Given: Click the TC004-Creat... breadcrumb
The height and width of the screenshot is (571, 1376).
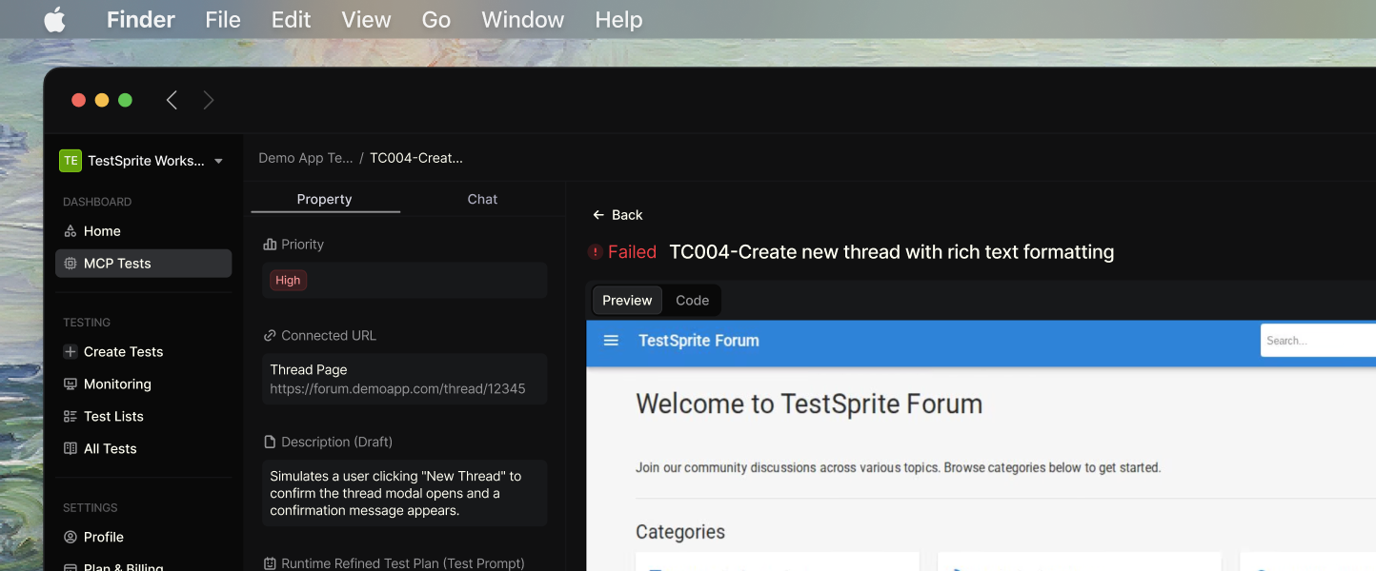Looking at the screenshot, I should point(416,158).
